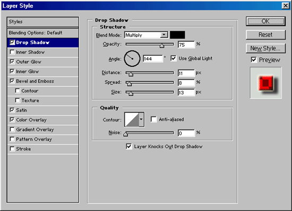The height and width of the screenshot is (211, 292).
Task: Confirm with the OK button
Action: point(265,21)
